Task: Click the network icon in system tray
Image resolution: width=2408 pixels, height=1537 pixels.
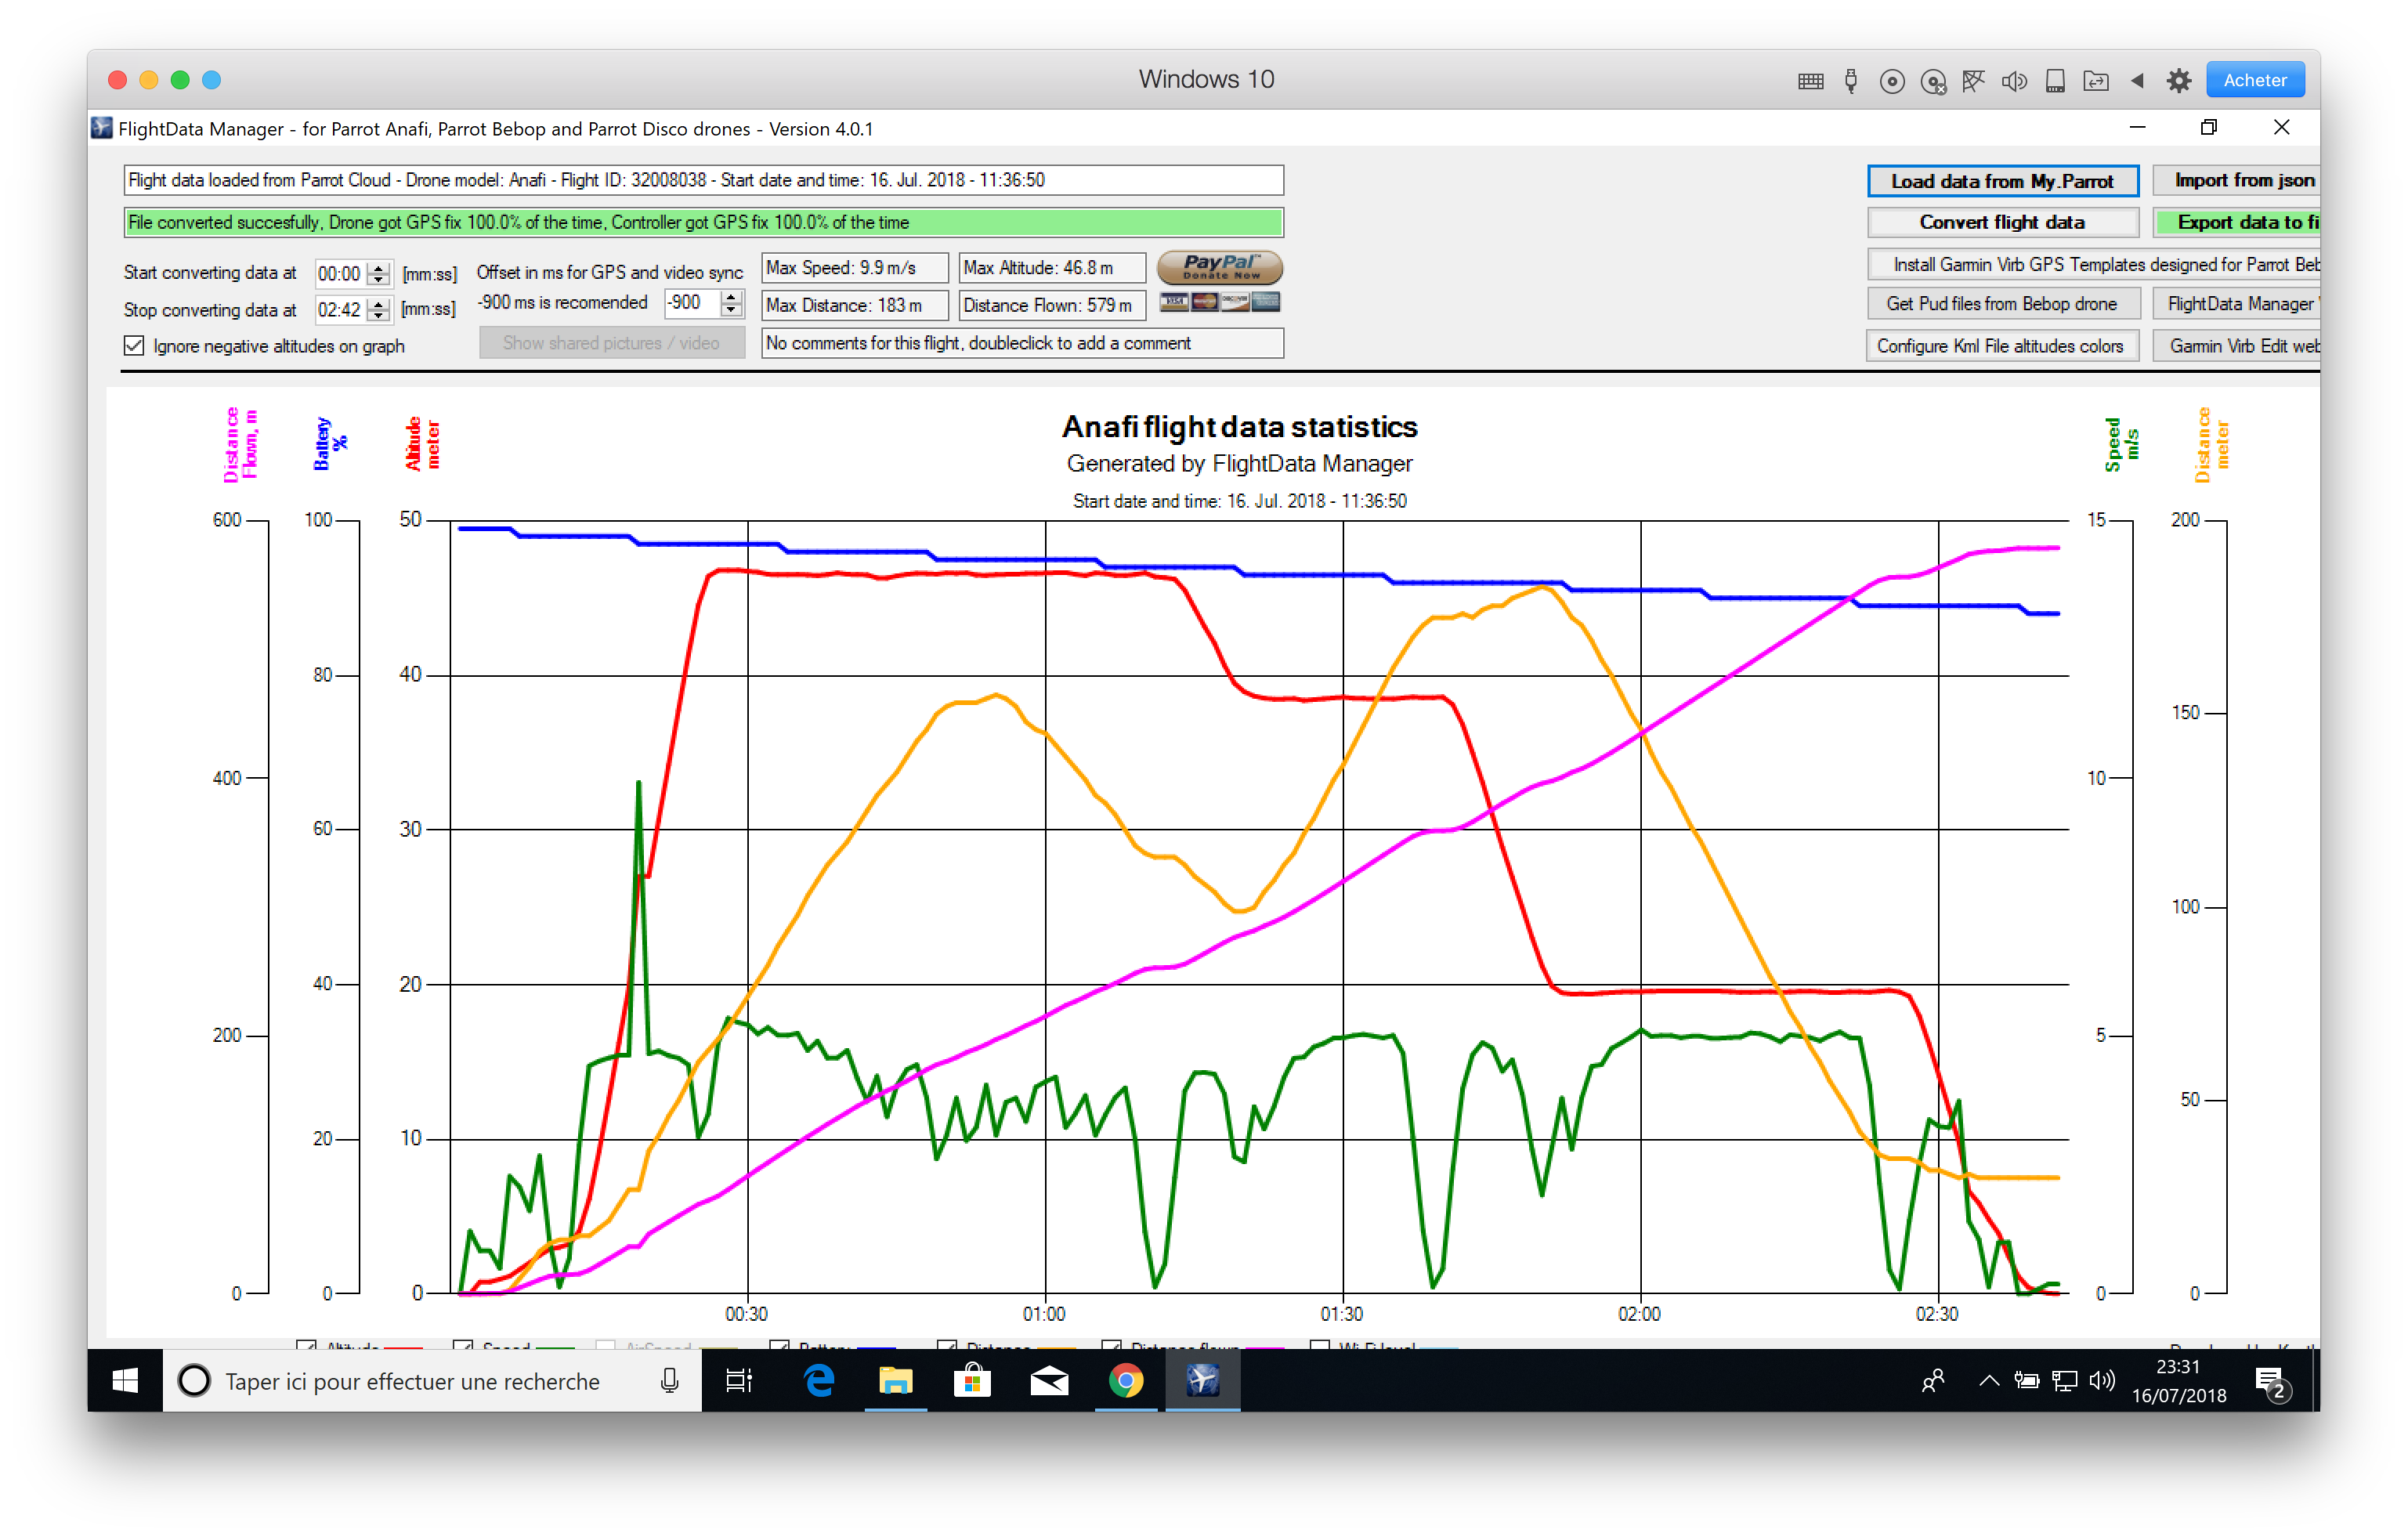Action: [2064, 1381]
